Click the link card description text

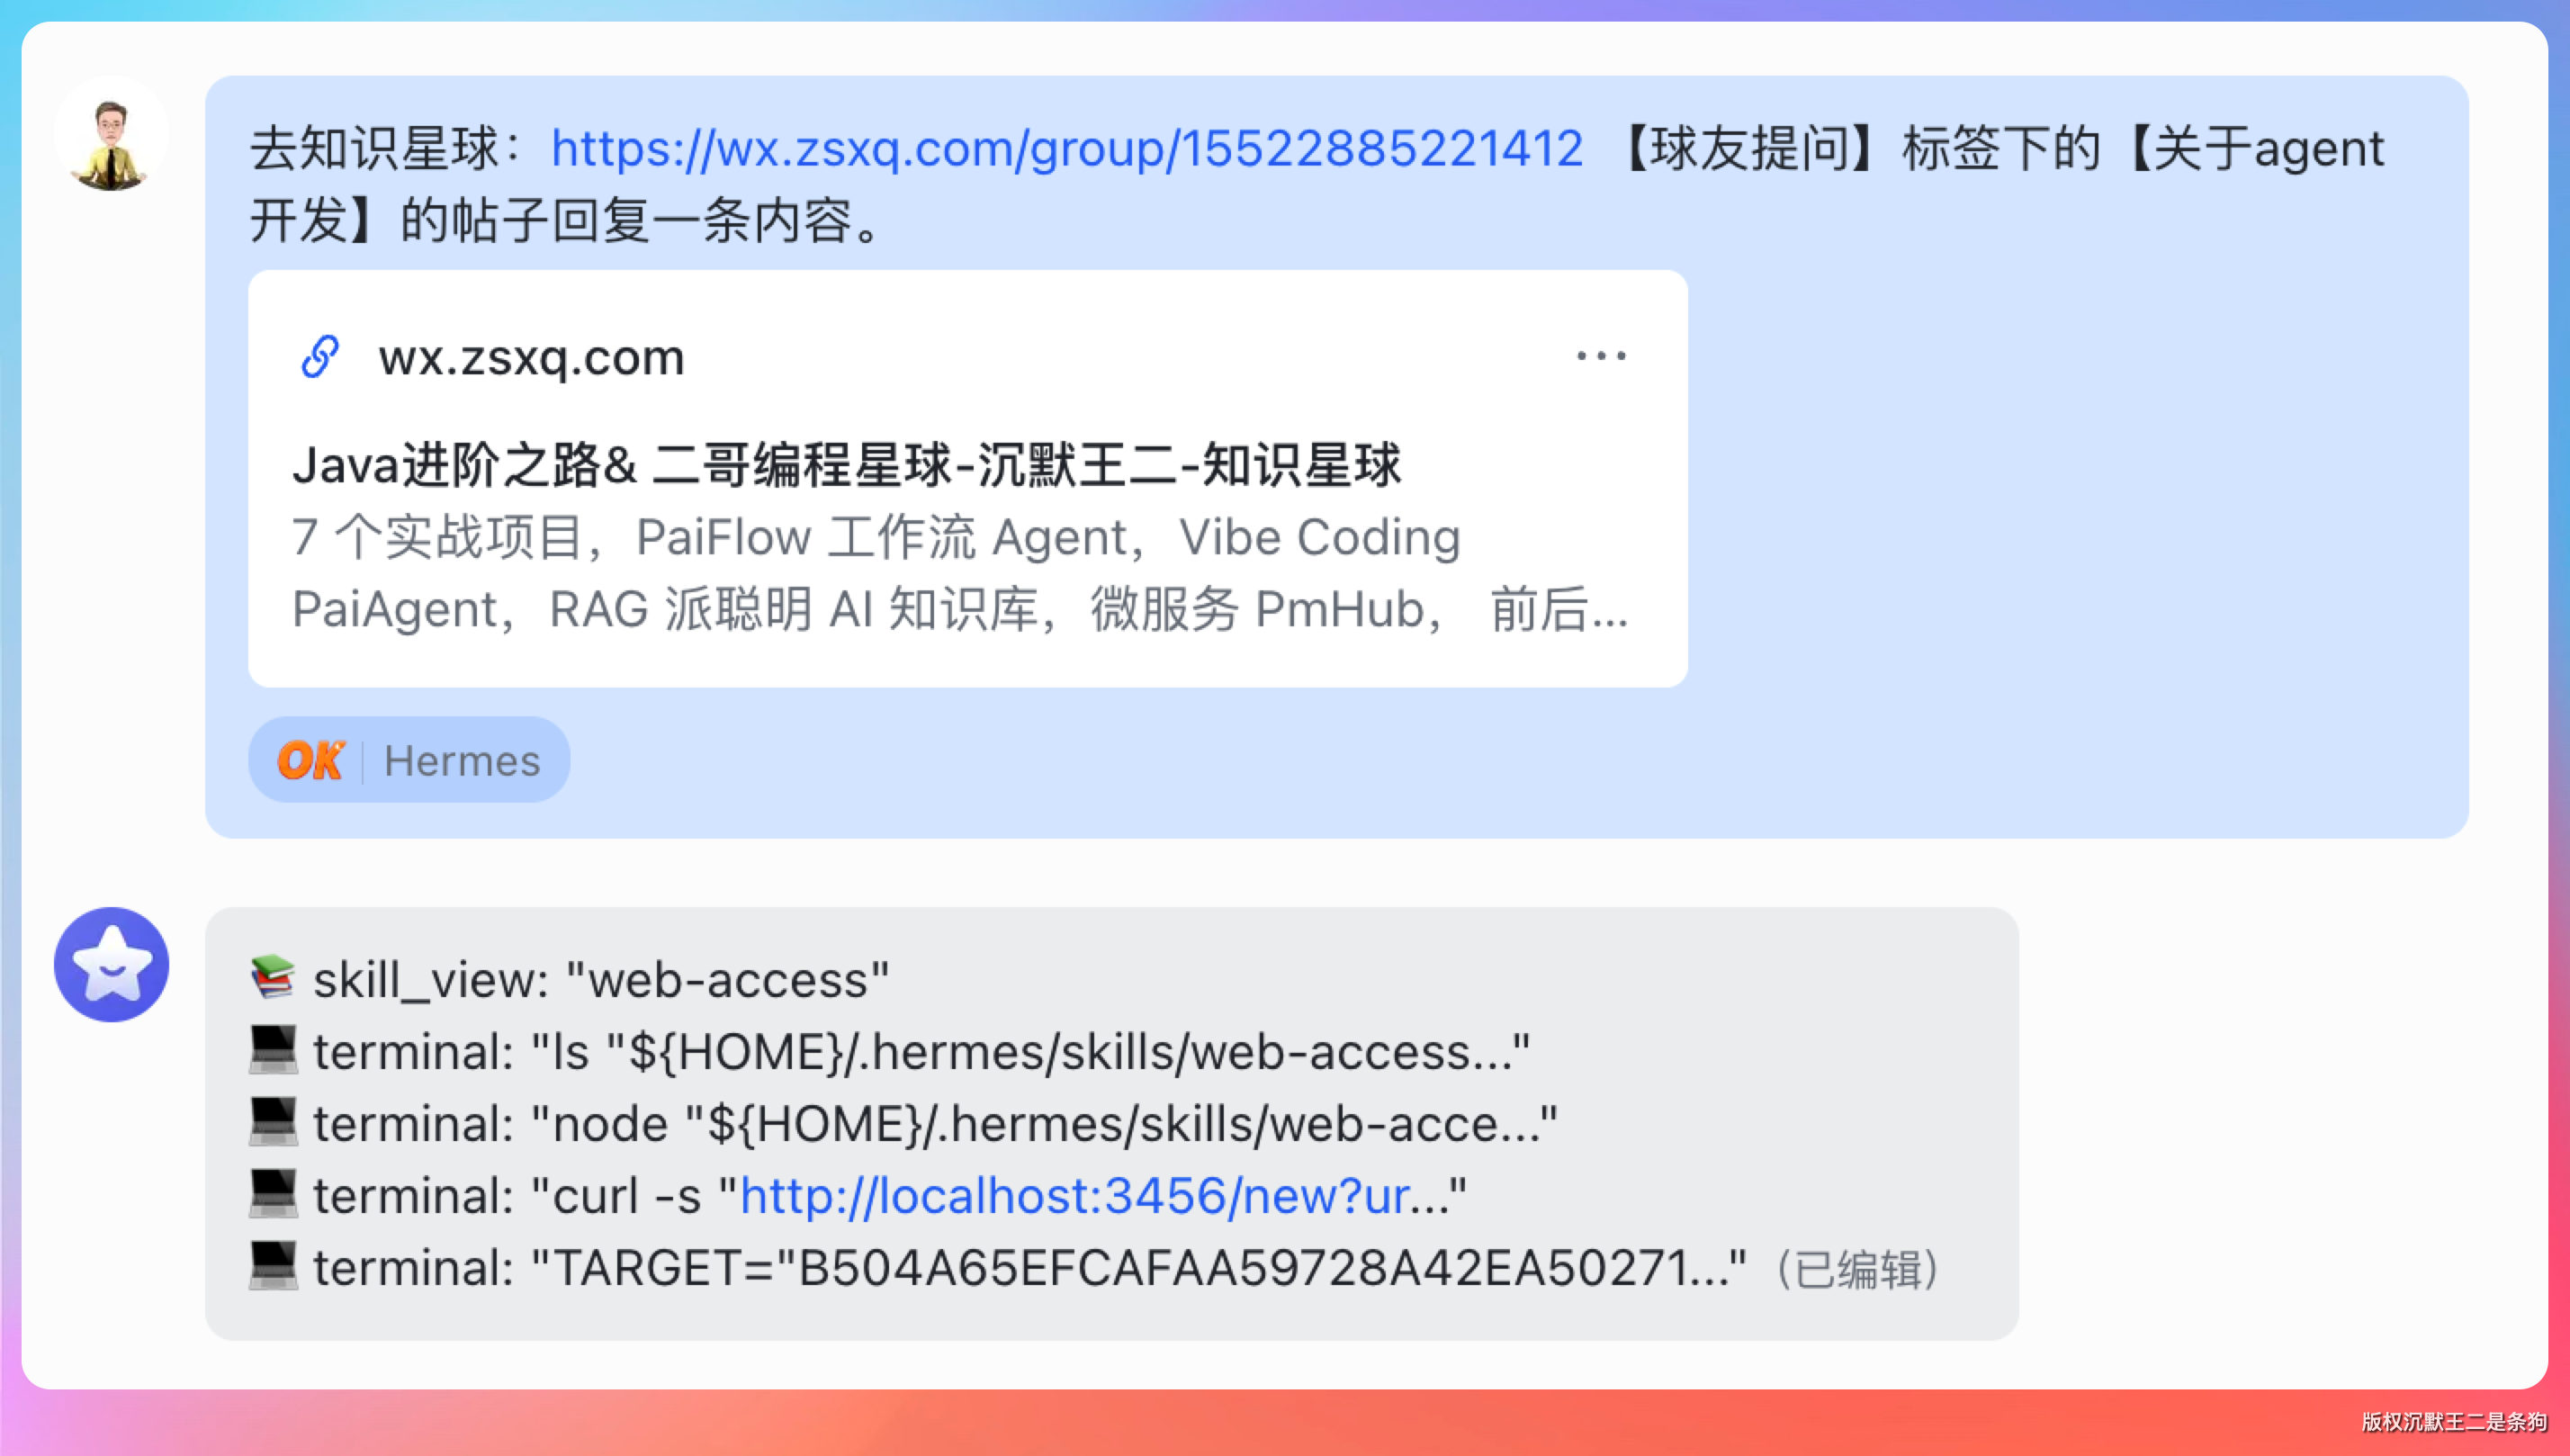[x=960, y=573]
